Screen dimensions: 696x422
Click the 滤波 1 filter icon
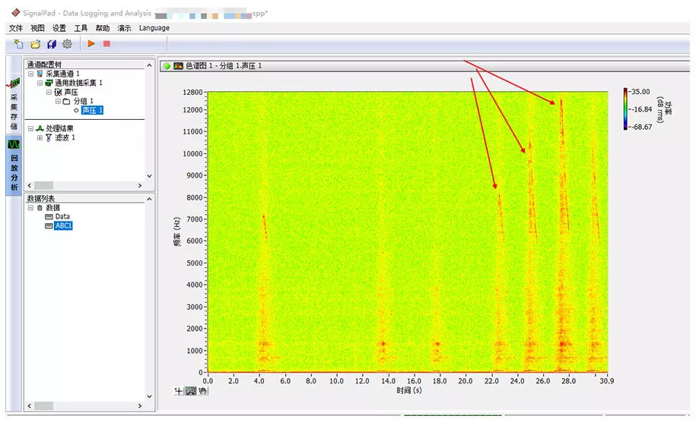pyautogui.click(x=49, y=137)
